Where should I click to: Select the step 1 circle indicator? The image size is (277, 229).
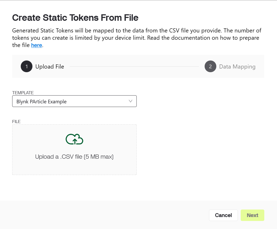pos(26,66)
